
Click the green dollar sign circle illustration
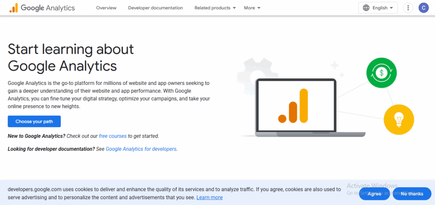(x=381, y=73)
